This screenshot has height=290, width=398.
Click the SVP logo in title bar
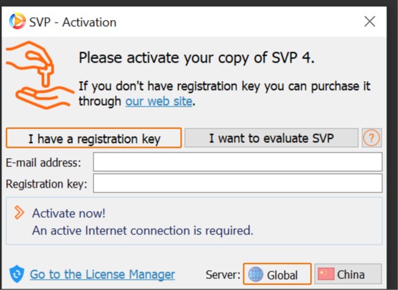tap(17, 21)
